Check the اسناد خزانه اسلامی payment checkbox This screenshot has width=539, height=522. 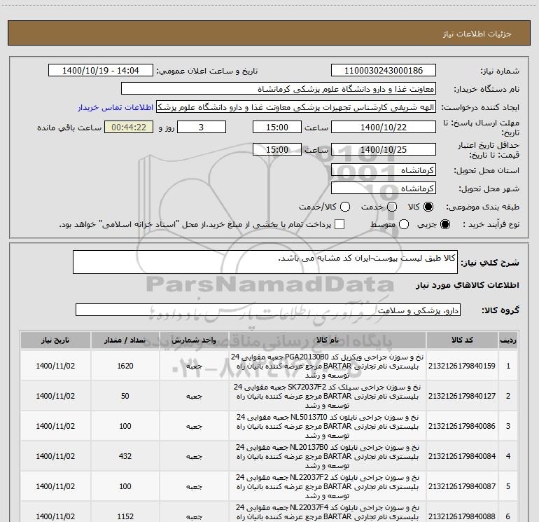(x=339, y=224)
